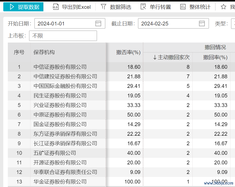Click the 提取数据 play icon

pos(12,7)
